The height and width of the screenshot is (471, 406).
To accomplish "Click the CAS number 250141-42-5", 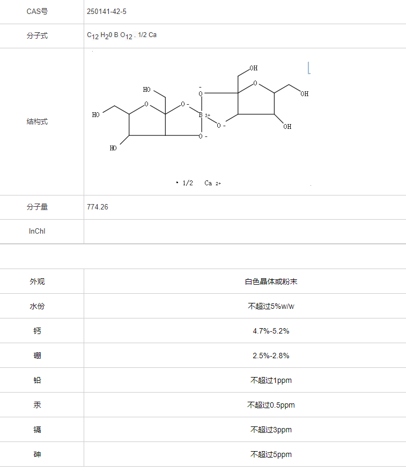I will pyautogui.click(x=107, y=11).
